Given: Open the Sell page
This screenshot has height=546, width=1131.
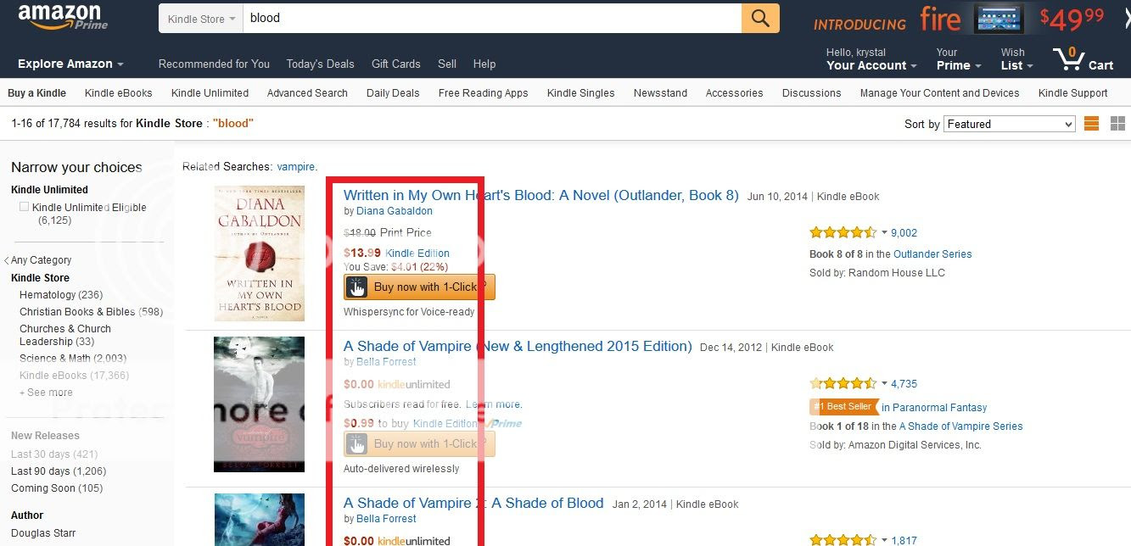Looking at the screenshot, I should coord(447,64).
